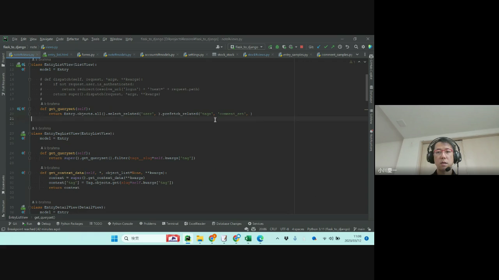Toggle the read-only lock icon in status bar

tap(369, 229)
